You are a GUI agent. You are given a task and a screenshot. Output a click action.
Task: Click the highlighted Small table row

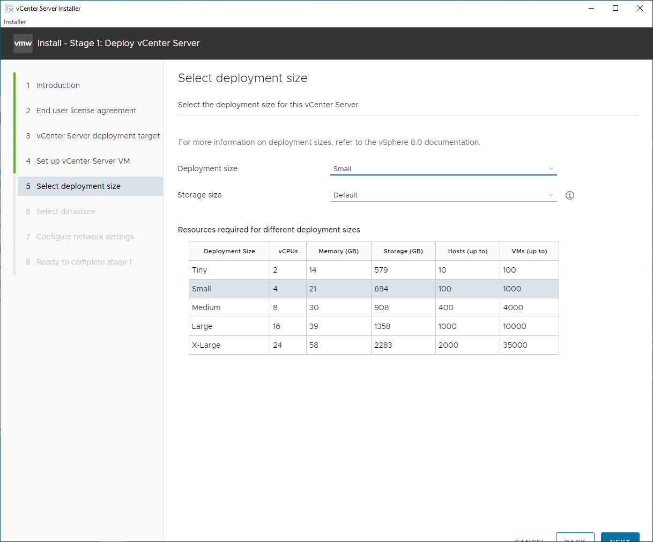pos(373,289)
